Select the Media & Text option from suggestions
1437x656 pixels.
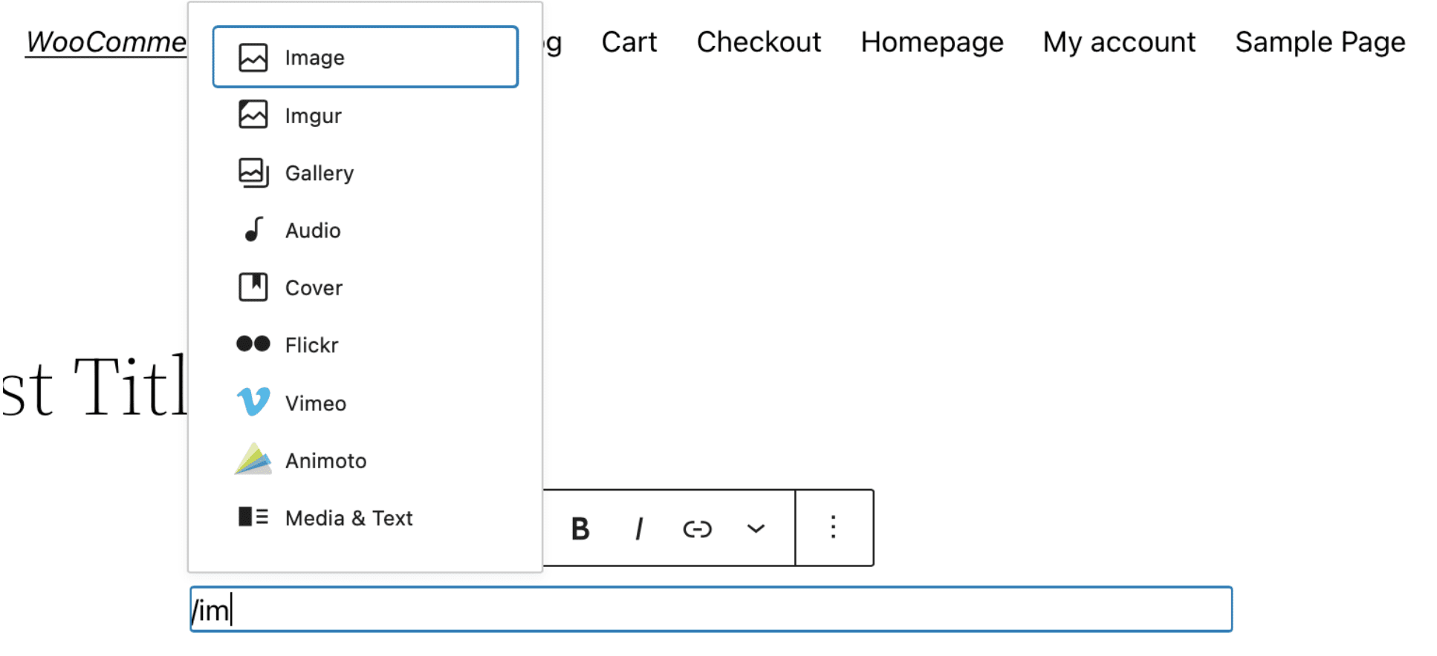348,517
